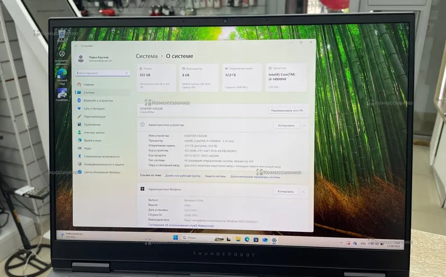Viewport: 446px width, 277px height.
Task: Select Система in the settings sidebar
Action: coord(103,93)
